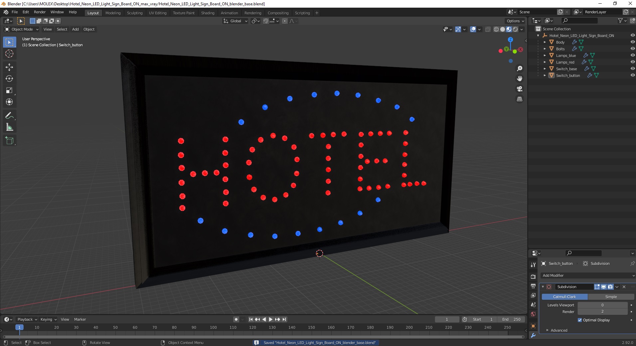Open the Object properties tab
The height and width of the screenshot is (346, 636).
pos(533,326)
